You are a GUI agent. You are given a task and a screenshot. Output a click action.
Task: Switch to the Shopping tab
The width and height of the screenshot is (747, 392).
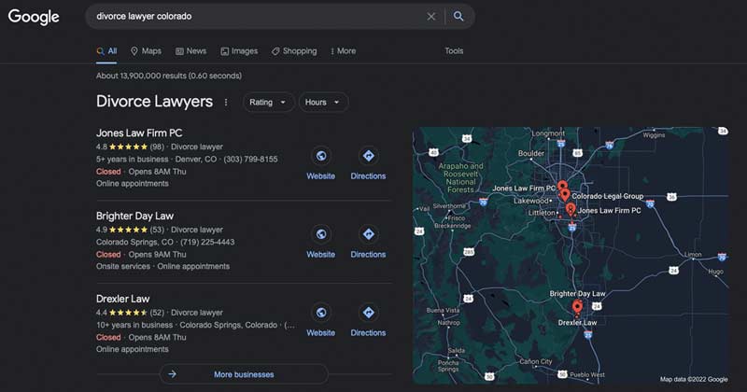pos(294,51)
